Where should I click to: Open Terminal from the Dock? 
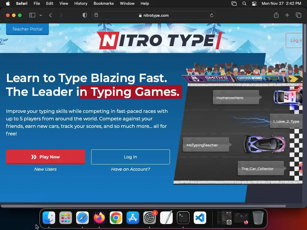(183, 218)
